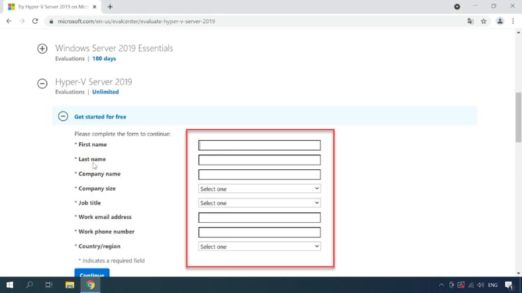The height and width of the screenshot is (293, 522).
Task: Open File Explorer from taskbar
Action: (70, 285)
